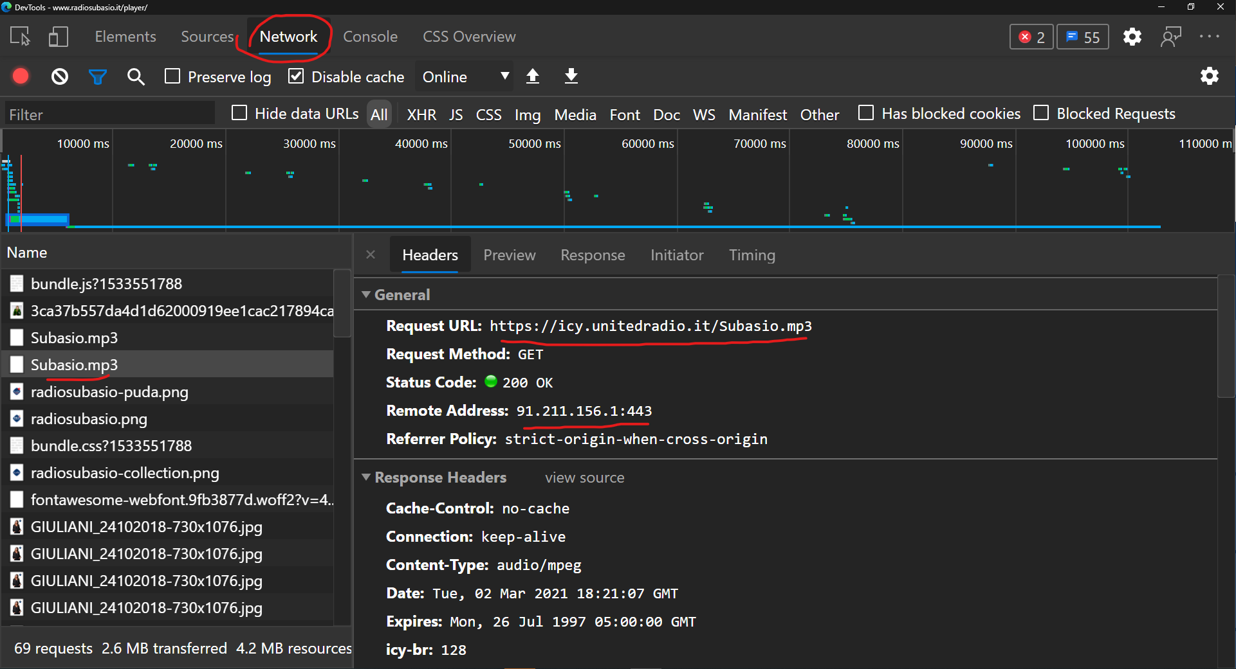The width and height of the screenshot is (1236, 669).
Task: Click the request list vertical scrollbar
Action: 342,303
